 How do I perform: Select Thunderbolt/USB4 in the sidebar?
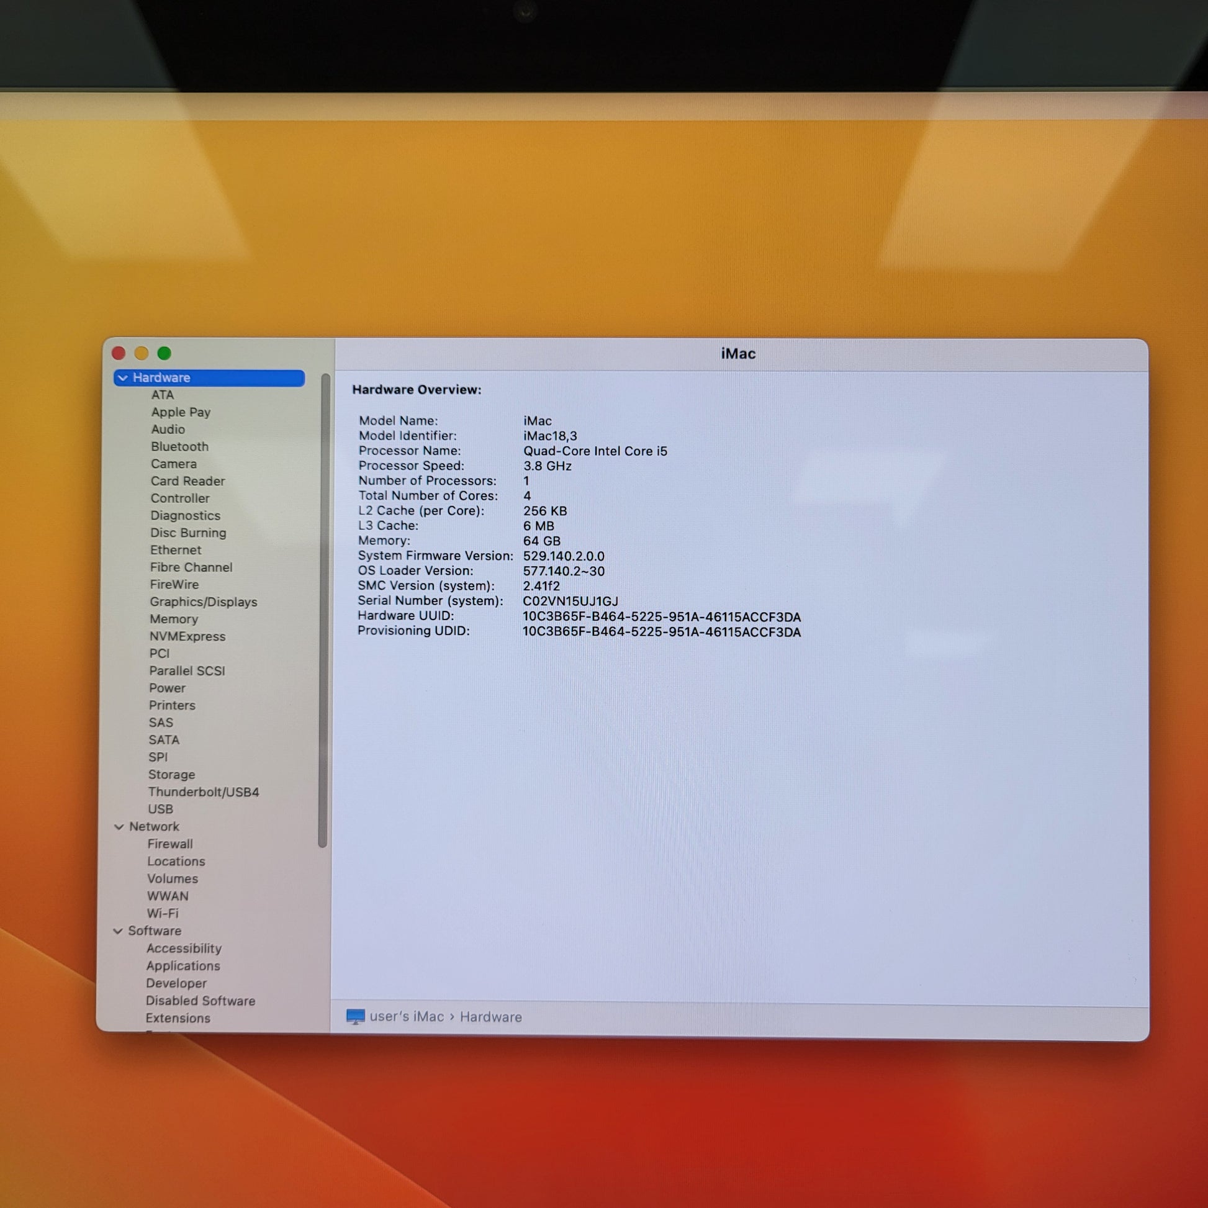(203, 791)
